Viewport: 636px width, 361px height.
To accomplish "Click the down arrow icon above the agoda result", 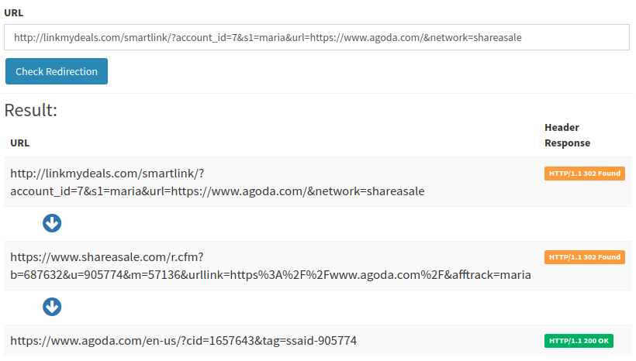I will click(x=52, y=307).
